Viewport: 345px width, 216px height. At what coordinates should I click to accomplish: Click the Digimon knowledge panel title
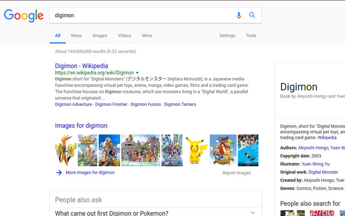(x=299, y=87)
